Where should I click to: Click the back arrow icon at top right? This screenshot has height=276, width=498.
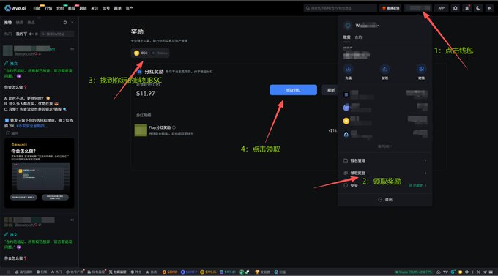click(x=489, y=8)
